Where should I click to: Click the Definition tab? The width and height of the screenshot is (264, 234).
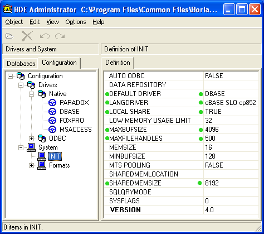pyautogui.click(x=118, y=63)
